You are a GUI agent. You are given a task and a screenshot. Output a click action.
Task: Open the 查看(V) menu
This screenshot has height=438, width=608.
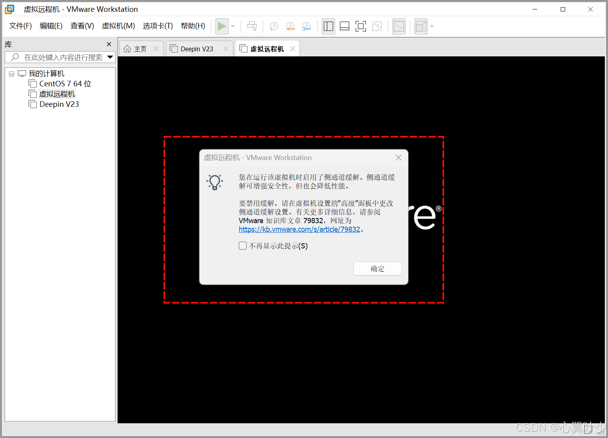pyautogui.click(x=82, y=26)
